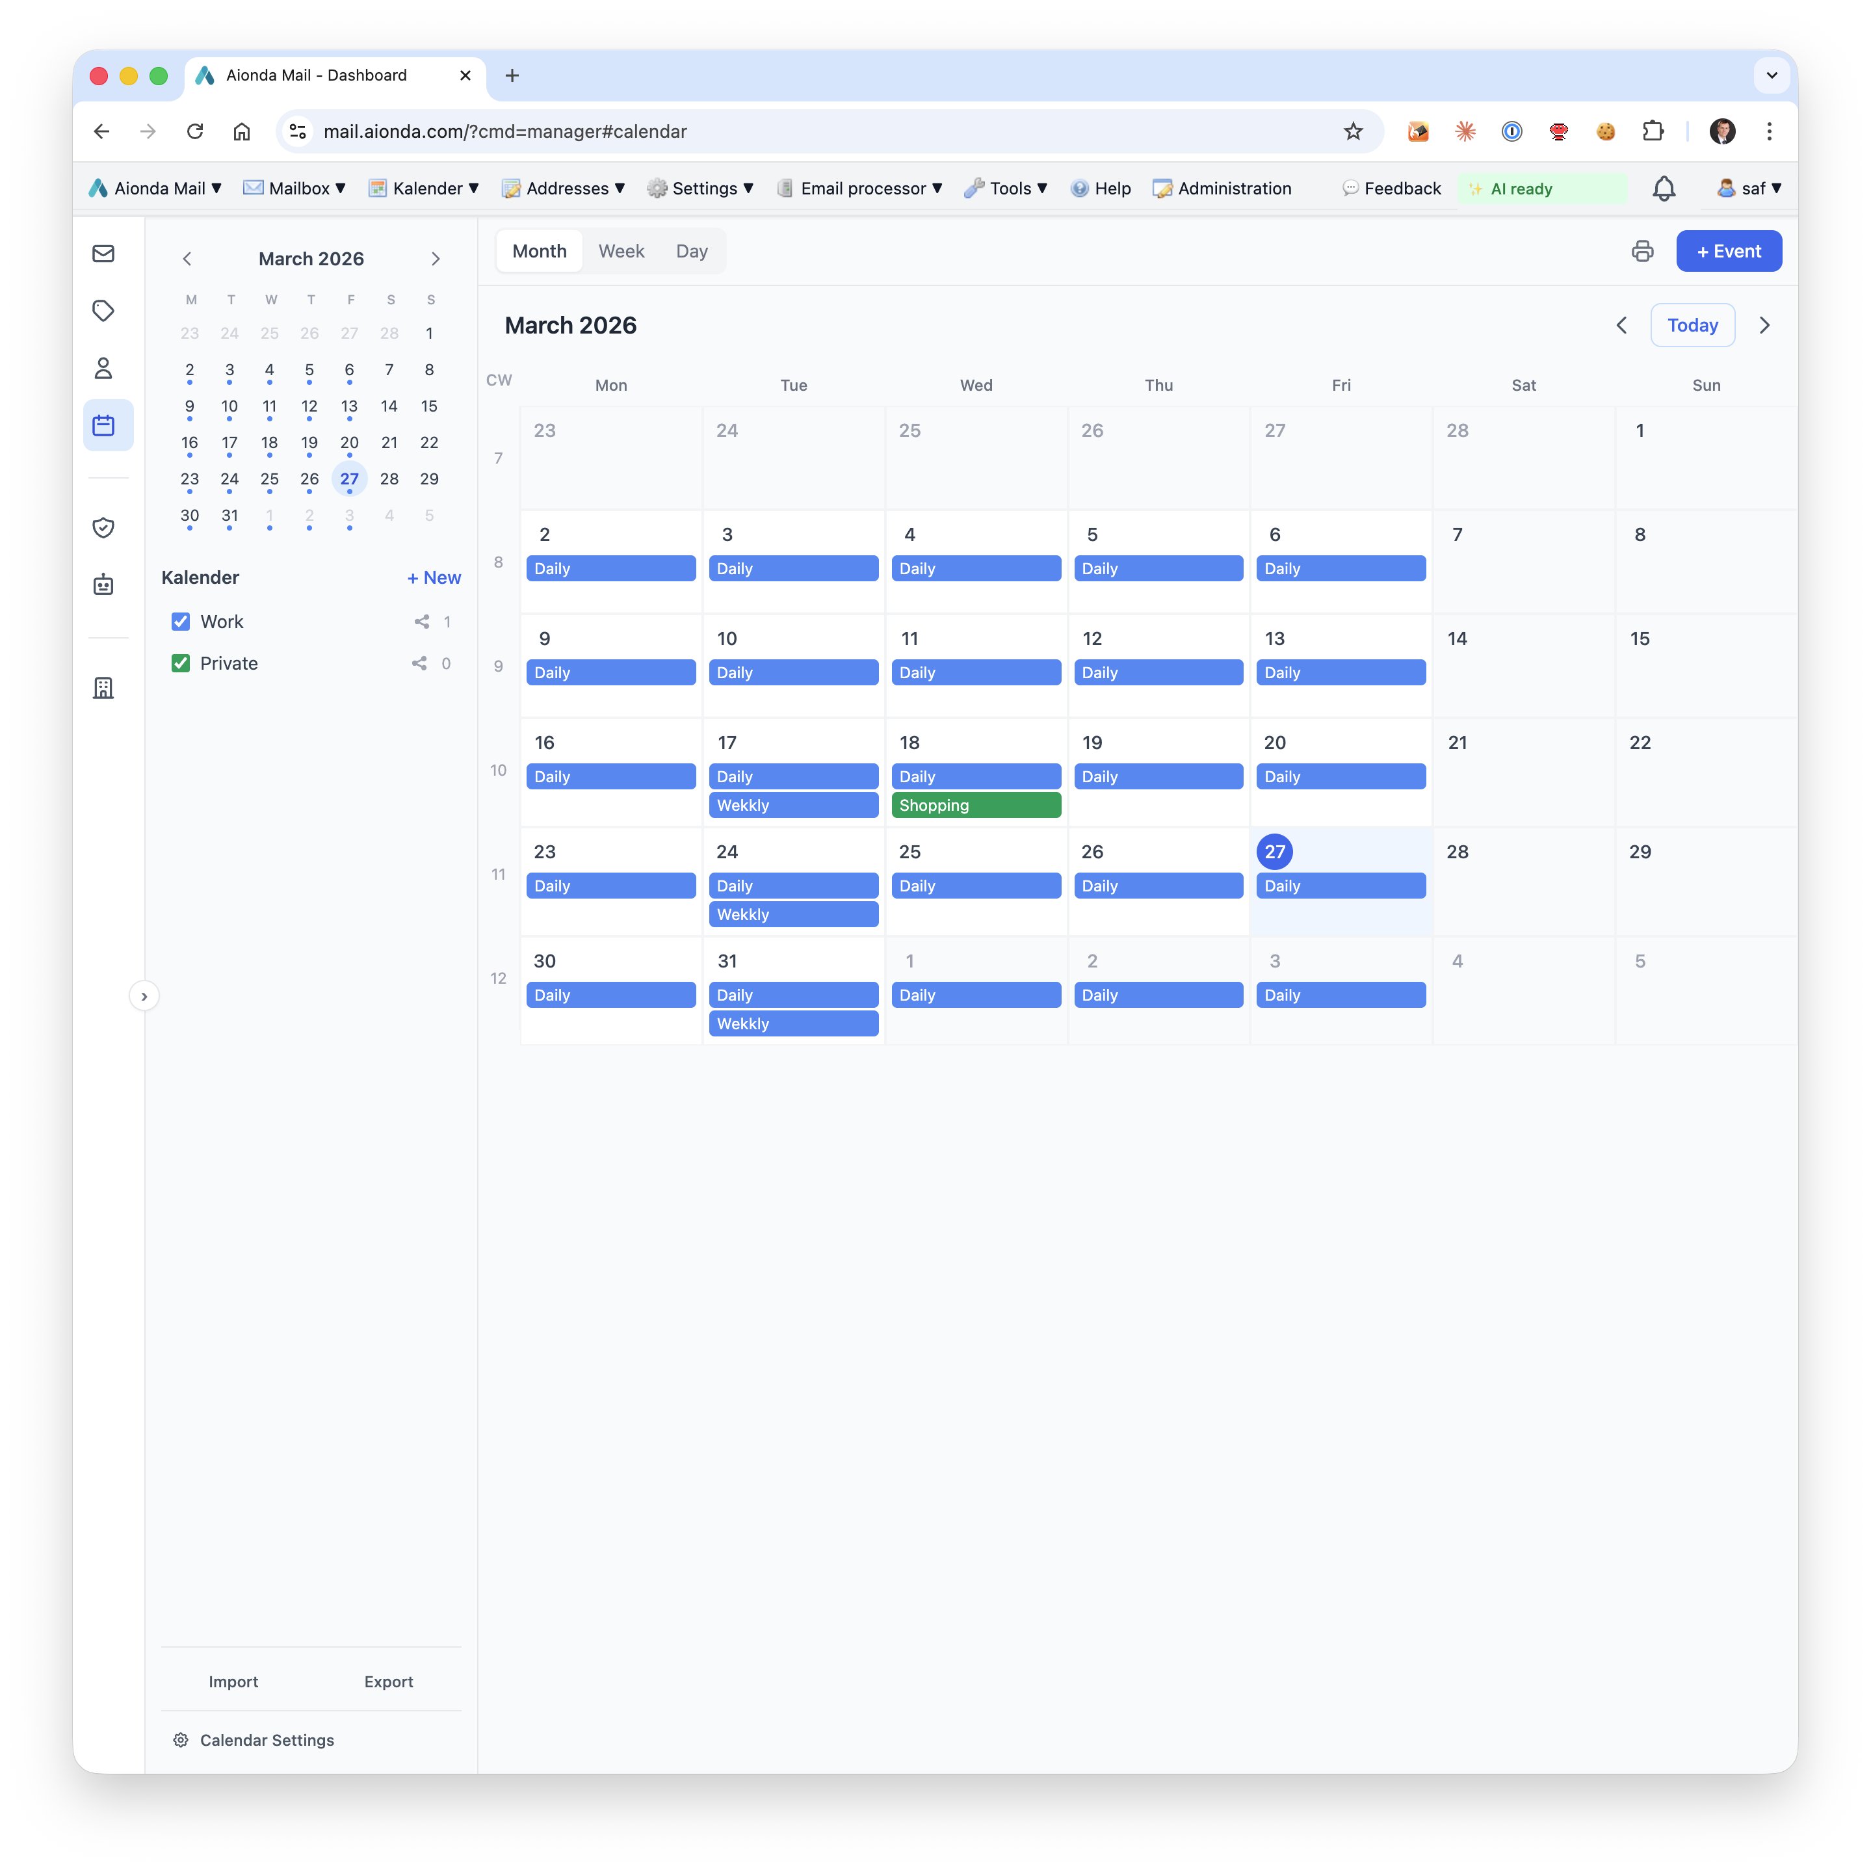Screen dimensions: 1871x1870
Task: Click the building organization sidebar icon
Action: tap(103, 687)
